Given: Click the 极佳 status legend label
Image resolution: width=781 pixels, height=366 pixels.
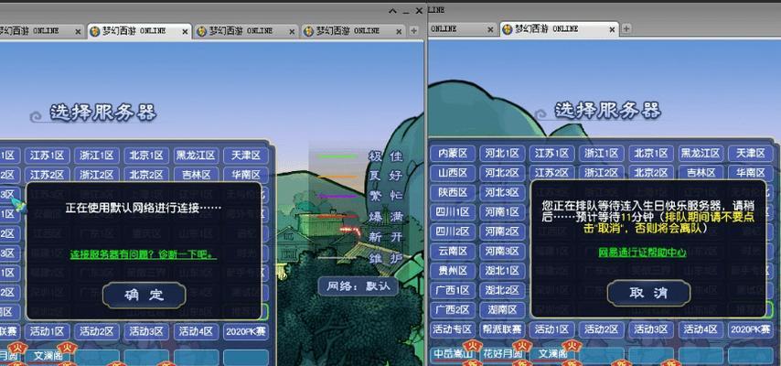Looking at the screenshot, I should [386, 156].
